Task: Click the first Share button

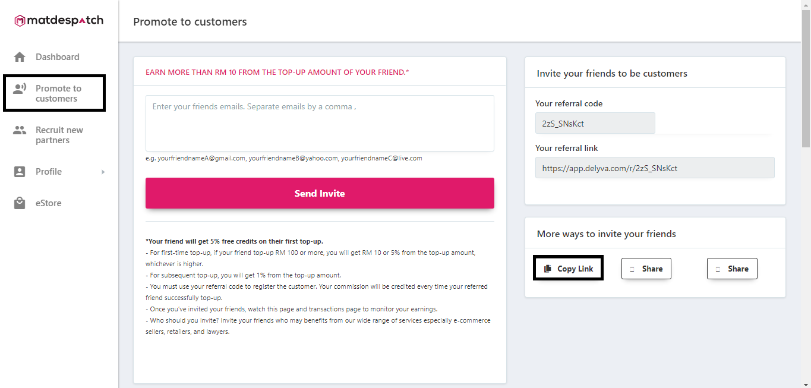Action: [646, 269]
